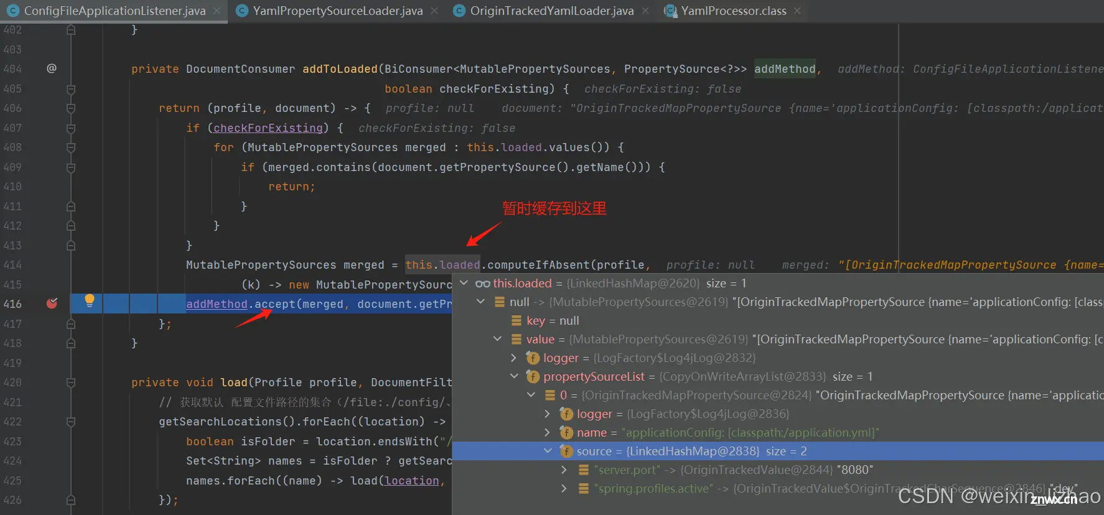Click the entry icon beside key = null
Viewport: 1104px width, 515px height.
tap(516, 320)
